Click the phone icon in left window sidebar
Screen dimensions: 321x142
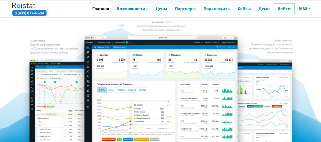pos(32,87)
